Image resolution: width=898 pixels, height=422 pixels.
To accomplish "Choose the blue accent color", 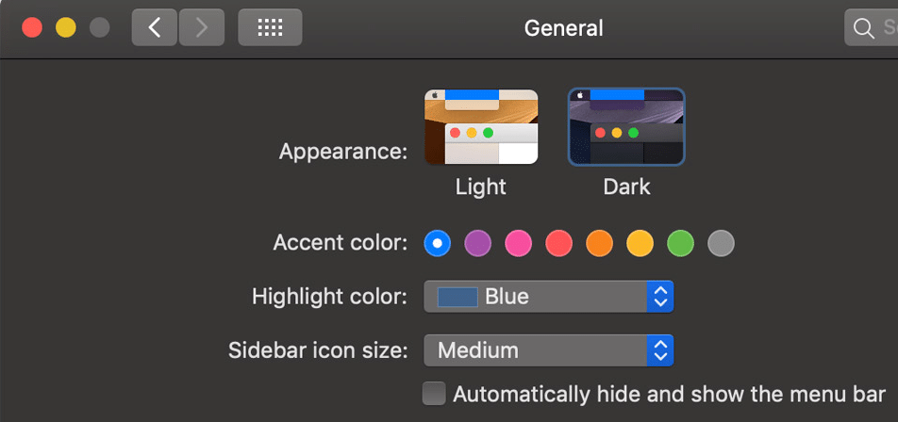I will [438, 243].
